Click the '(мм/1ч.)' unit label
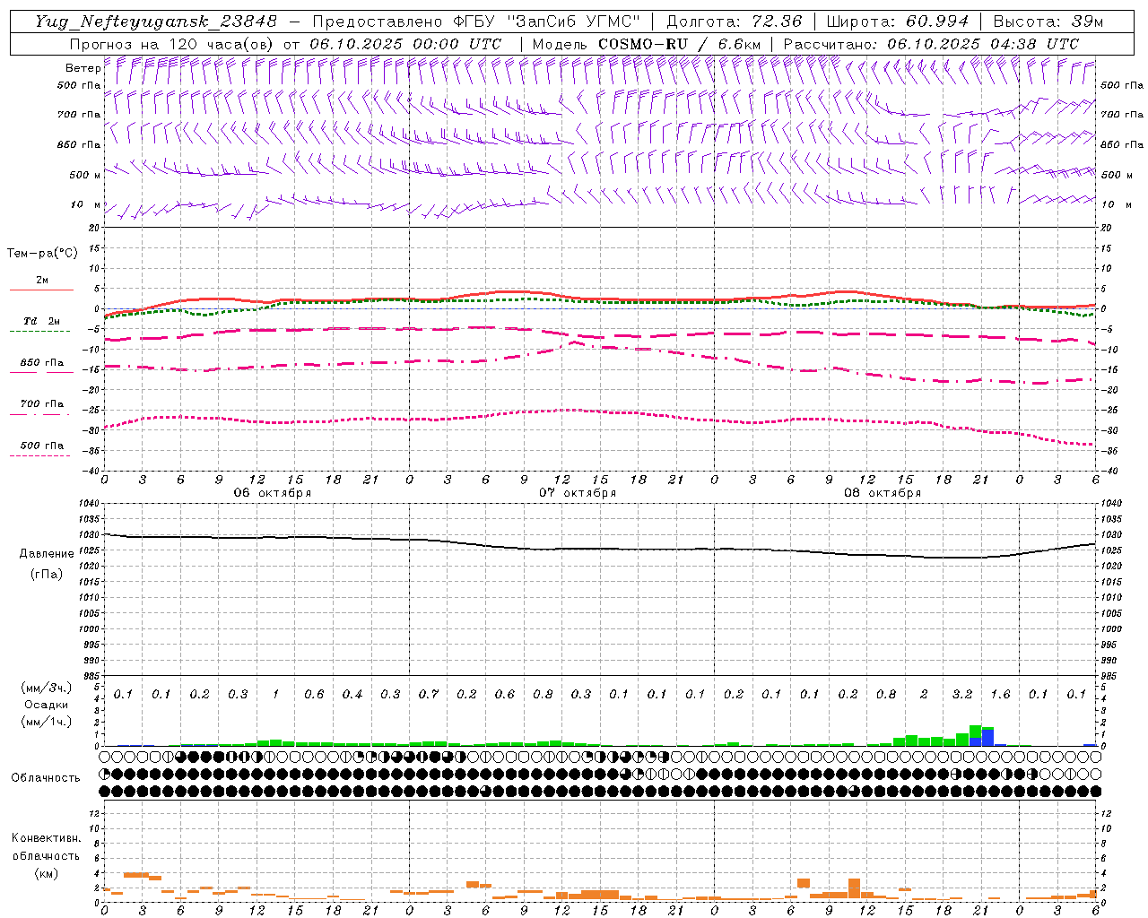1148x918 pixels. pyautogui.click(x=47, y=722)
